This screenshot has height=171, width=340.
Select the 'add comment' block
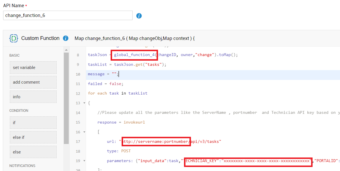(33, 82)
